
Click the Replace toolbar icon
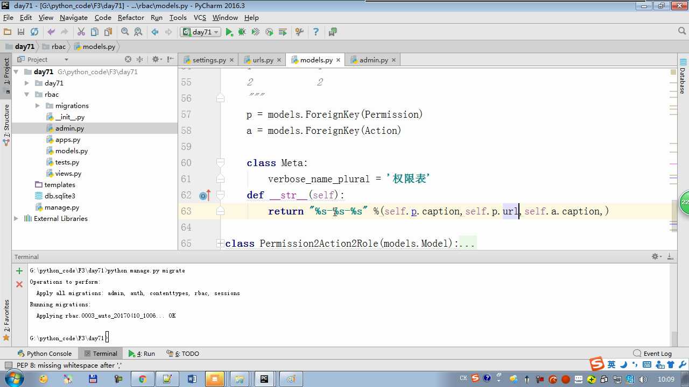pyautogui.click(x=138, y=32)
